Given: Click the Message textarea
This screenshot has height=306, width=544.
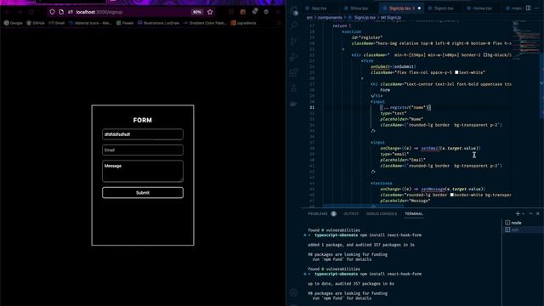Looking at the screenshot, I should click(x=143, y=171).
